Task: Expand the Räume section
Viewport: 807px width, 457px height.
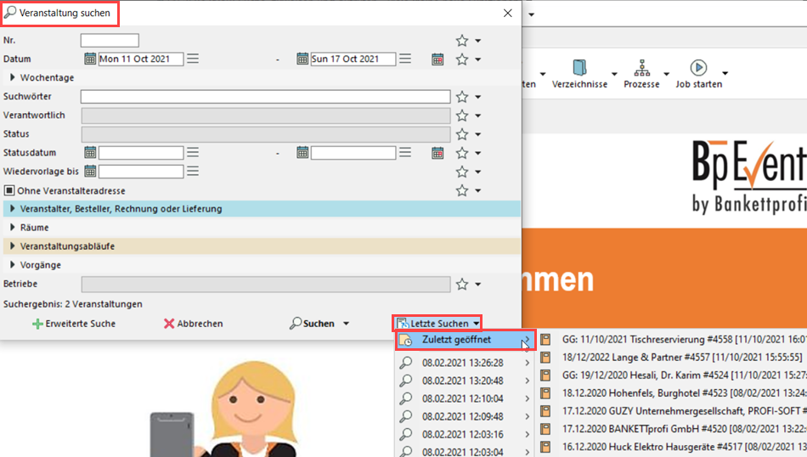Action: coord(13,228)
